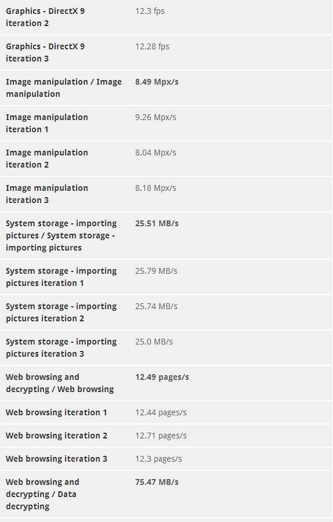The width and height of the screenshot is (333, 522).
Task: Click the 25.74 MB/s value
Action: coord(156,306)
